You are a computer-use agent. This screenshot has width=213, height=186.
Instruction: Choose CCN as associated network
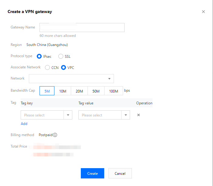pos(47,67)
